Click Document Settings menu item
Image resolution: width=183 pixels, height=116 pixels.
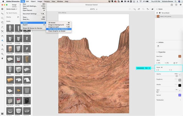point(33,14)
